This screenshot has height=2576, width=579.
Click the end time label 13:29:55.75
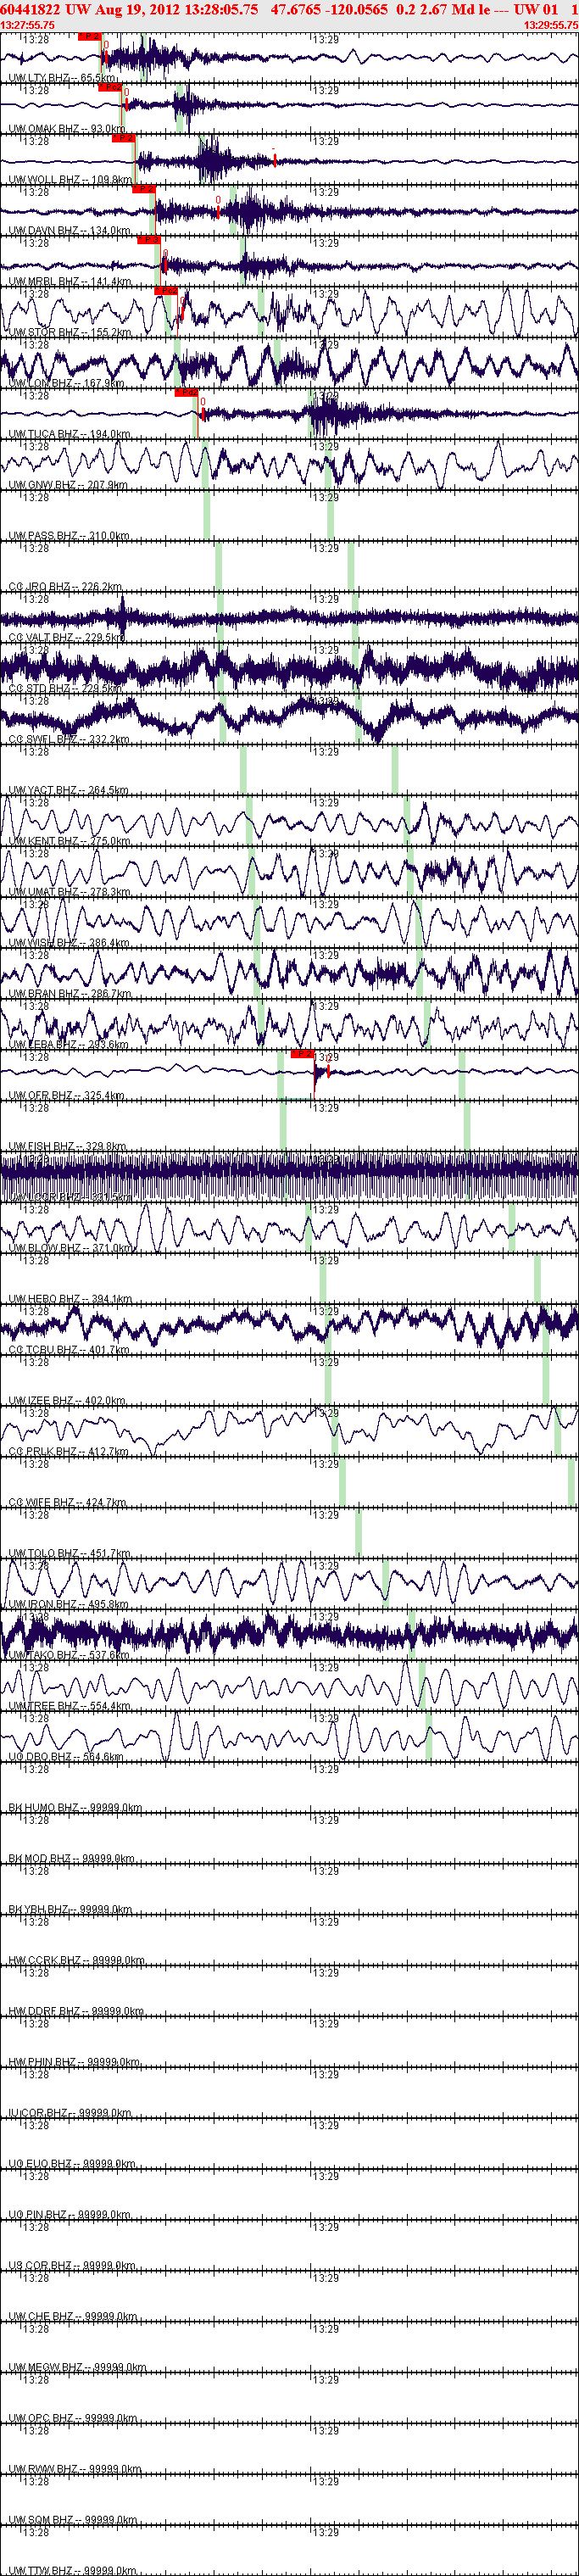coord(551,25)
